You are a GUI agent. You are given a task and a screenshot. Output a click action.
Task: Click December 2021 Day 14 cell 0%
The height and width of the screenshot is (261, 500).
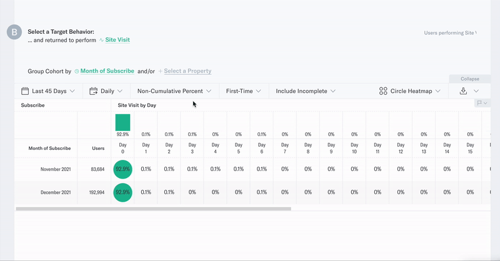[x=447, y=192]
